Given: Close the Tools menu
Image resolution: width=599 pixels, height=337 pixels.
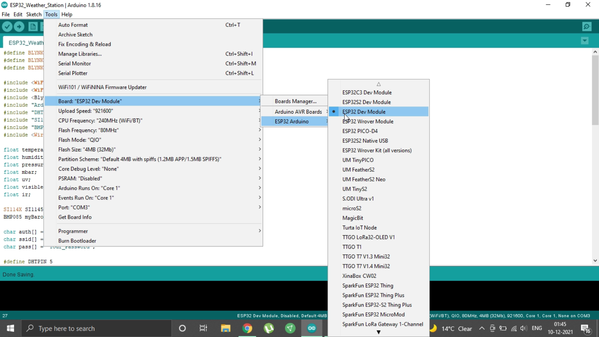Looking at the screenshot, I should point(51,14).
